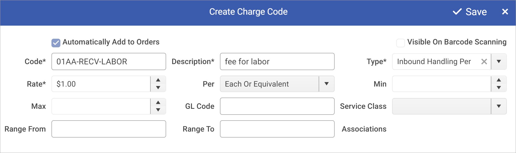Click the empty GL Code field
This screenshot has width=516, height=153.
pyautogui.click(x=277, y=106)
